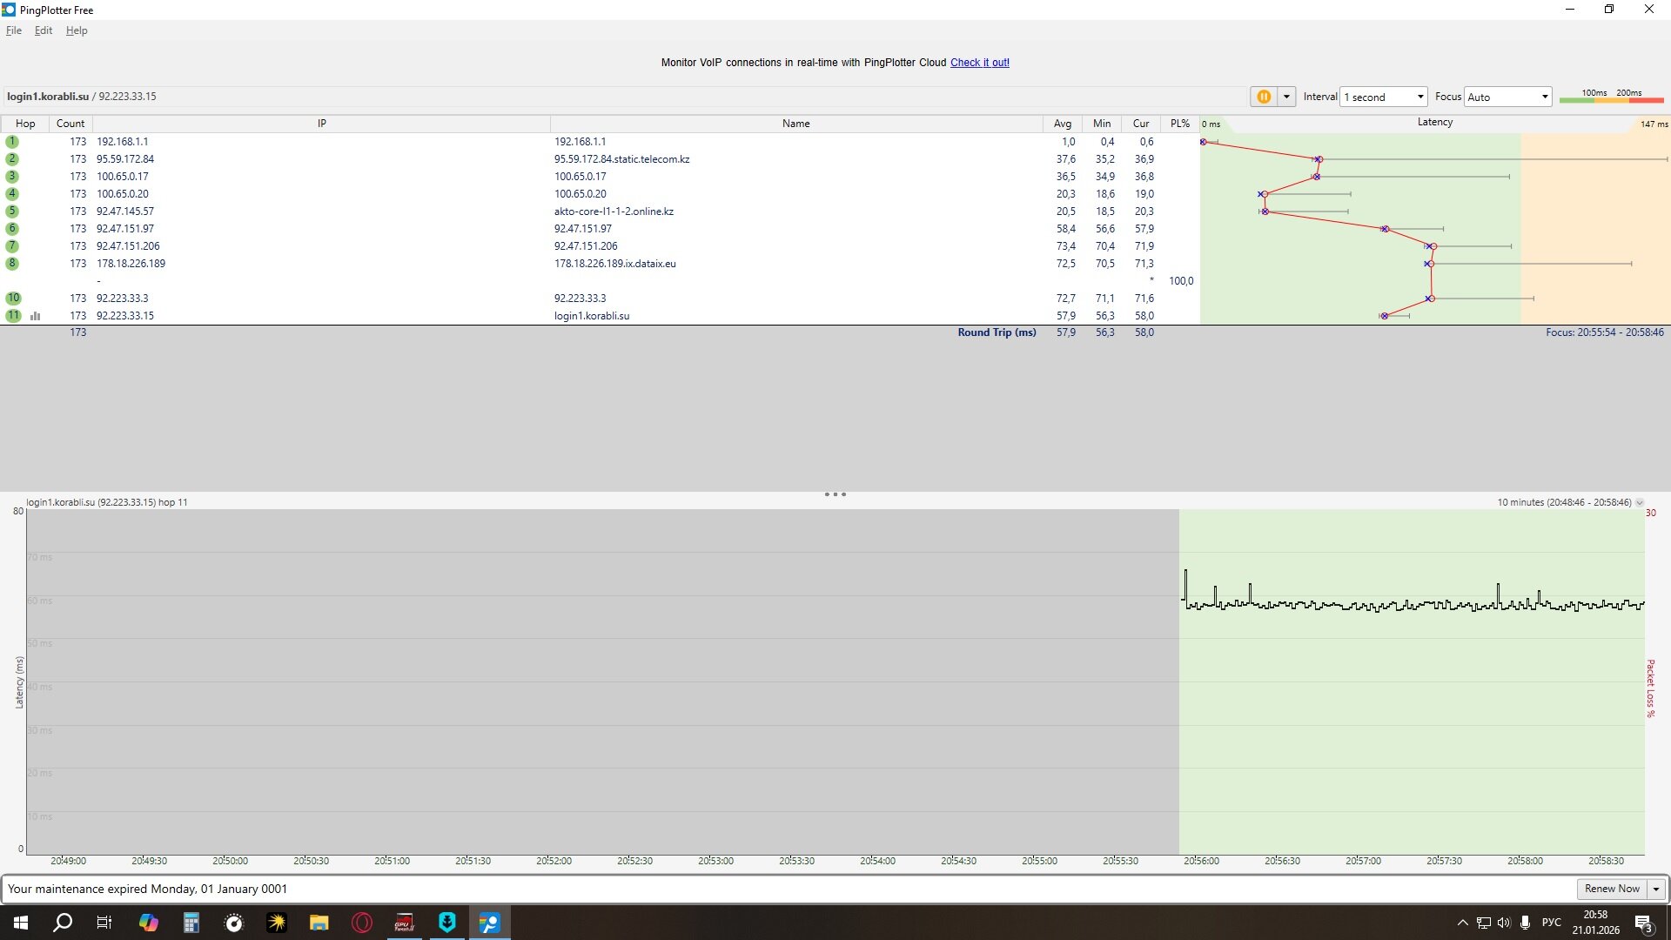Click the hop 11 bar-graph icon
This screenshot has width=1671, height=940.
click(x=36, y=316)
